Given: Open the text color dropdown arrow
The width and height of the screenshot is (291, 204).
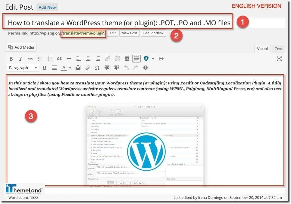Looking at the screenshot, I should 70,68.
